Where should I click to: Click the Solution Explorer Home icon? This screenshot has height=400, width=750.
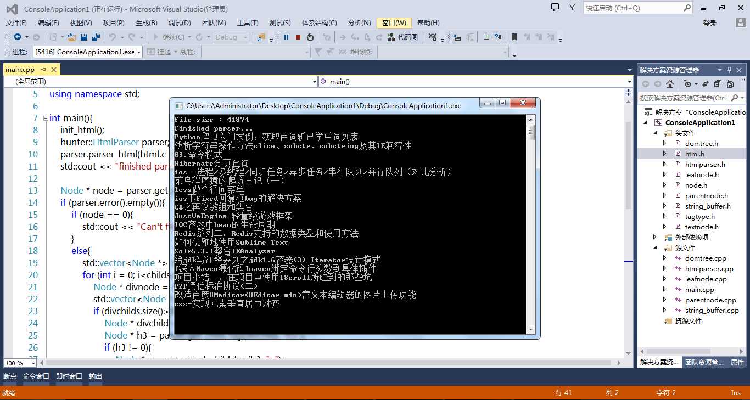(x=669, y=84)
